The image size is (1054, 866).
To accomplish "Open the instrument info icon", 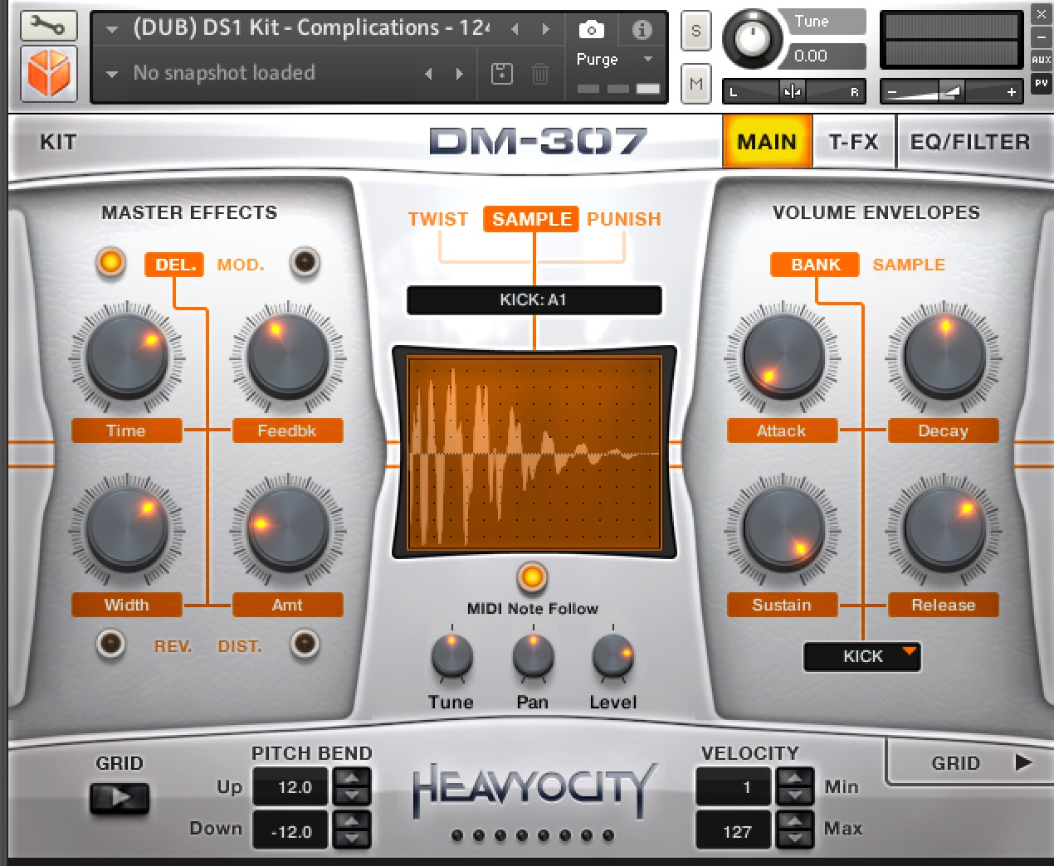I will pos(642,30).
